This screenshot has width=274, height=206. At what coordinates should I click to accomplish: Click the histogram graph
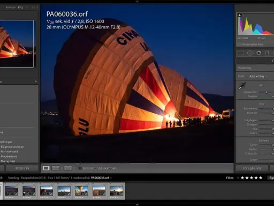pos(256,25)
